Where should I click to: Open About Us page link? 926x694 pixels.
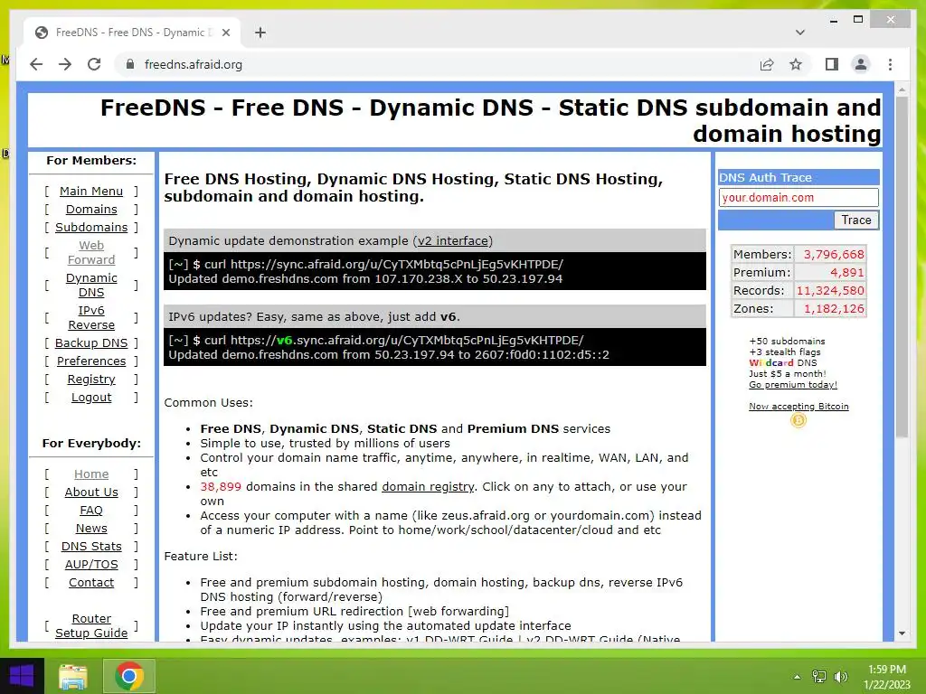91,492
